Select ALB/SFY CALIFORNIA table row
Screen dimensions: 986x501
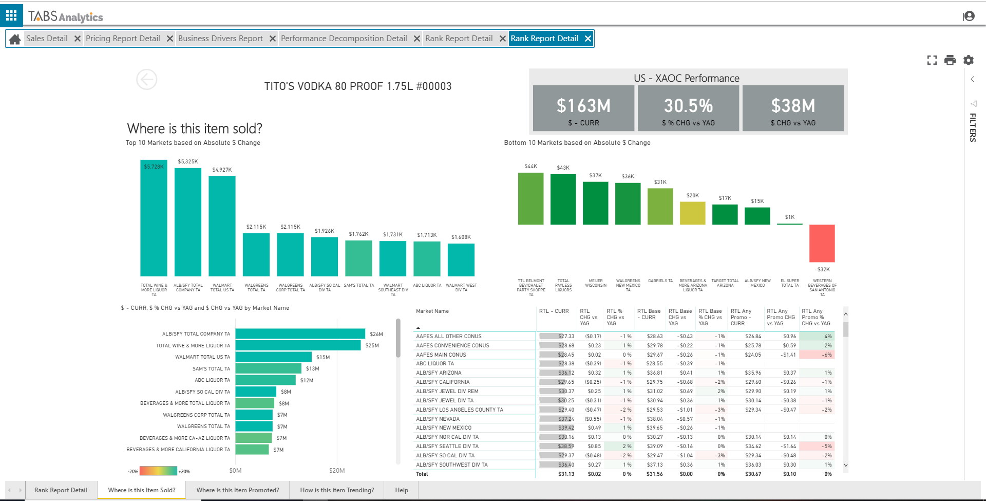click(x=624, y=382)
